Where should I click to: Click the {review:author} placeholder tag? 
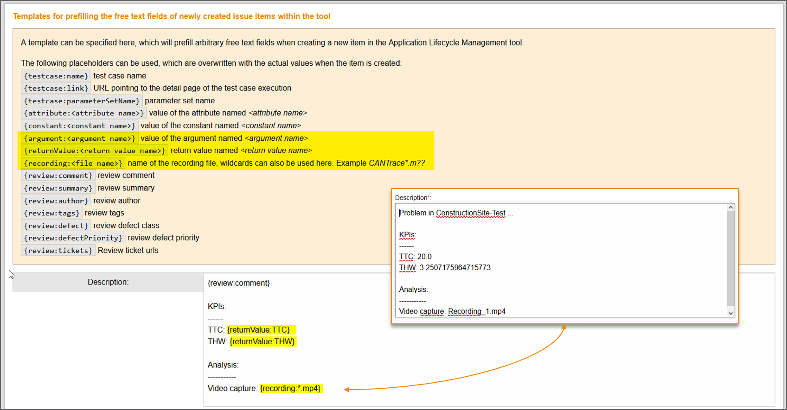pos(56,201)
